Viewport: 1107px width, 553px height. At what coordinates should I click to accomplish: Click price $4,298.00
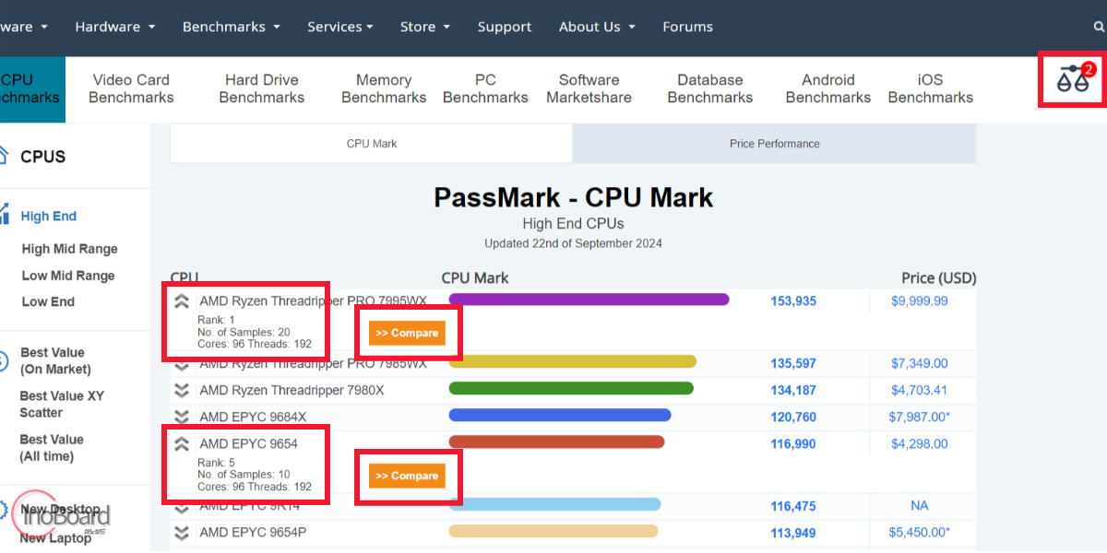[x=920, y=444]
